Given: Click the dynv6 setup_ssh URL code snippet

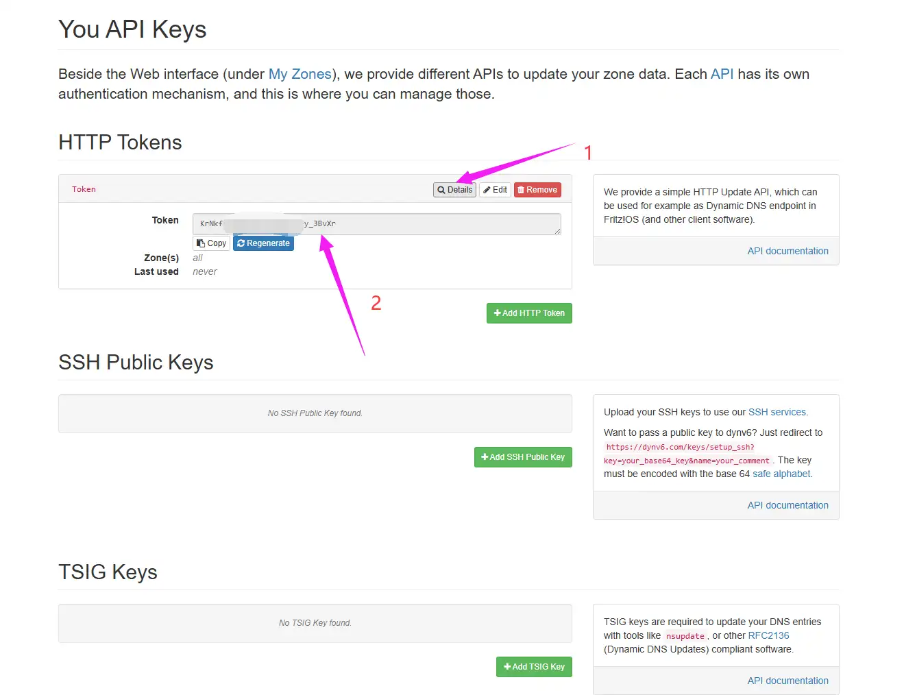Looking at the screenshot, I should tap(680, 447).
